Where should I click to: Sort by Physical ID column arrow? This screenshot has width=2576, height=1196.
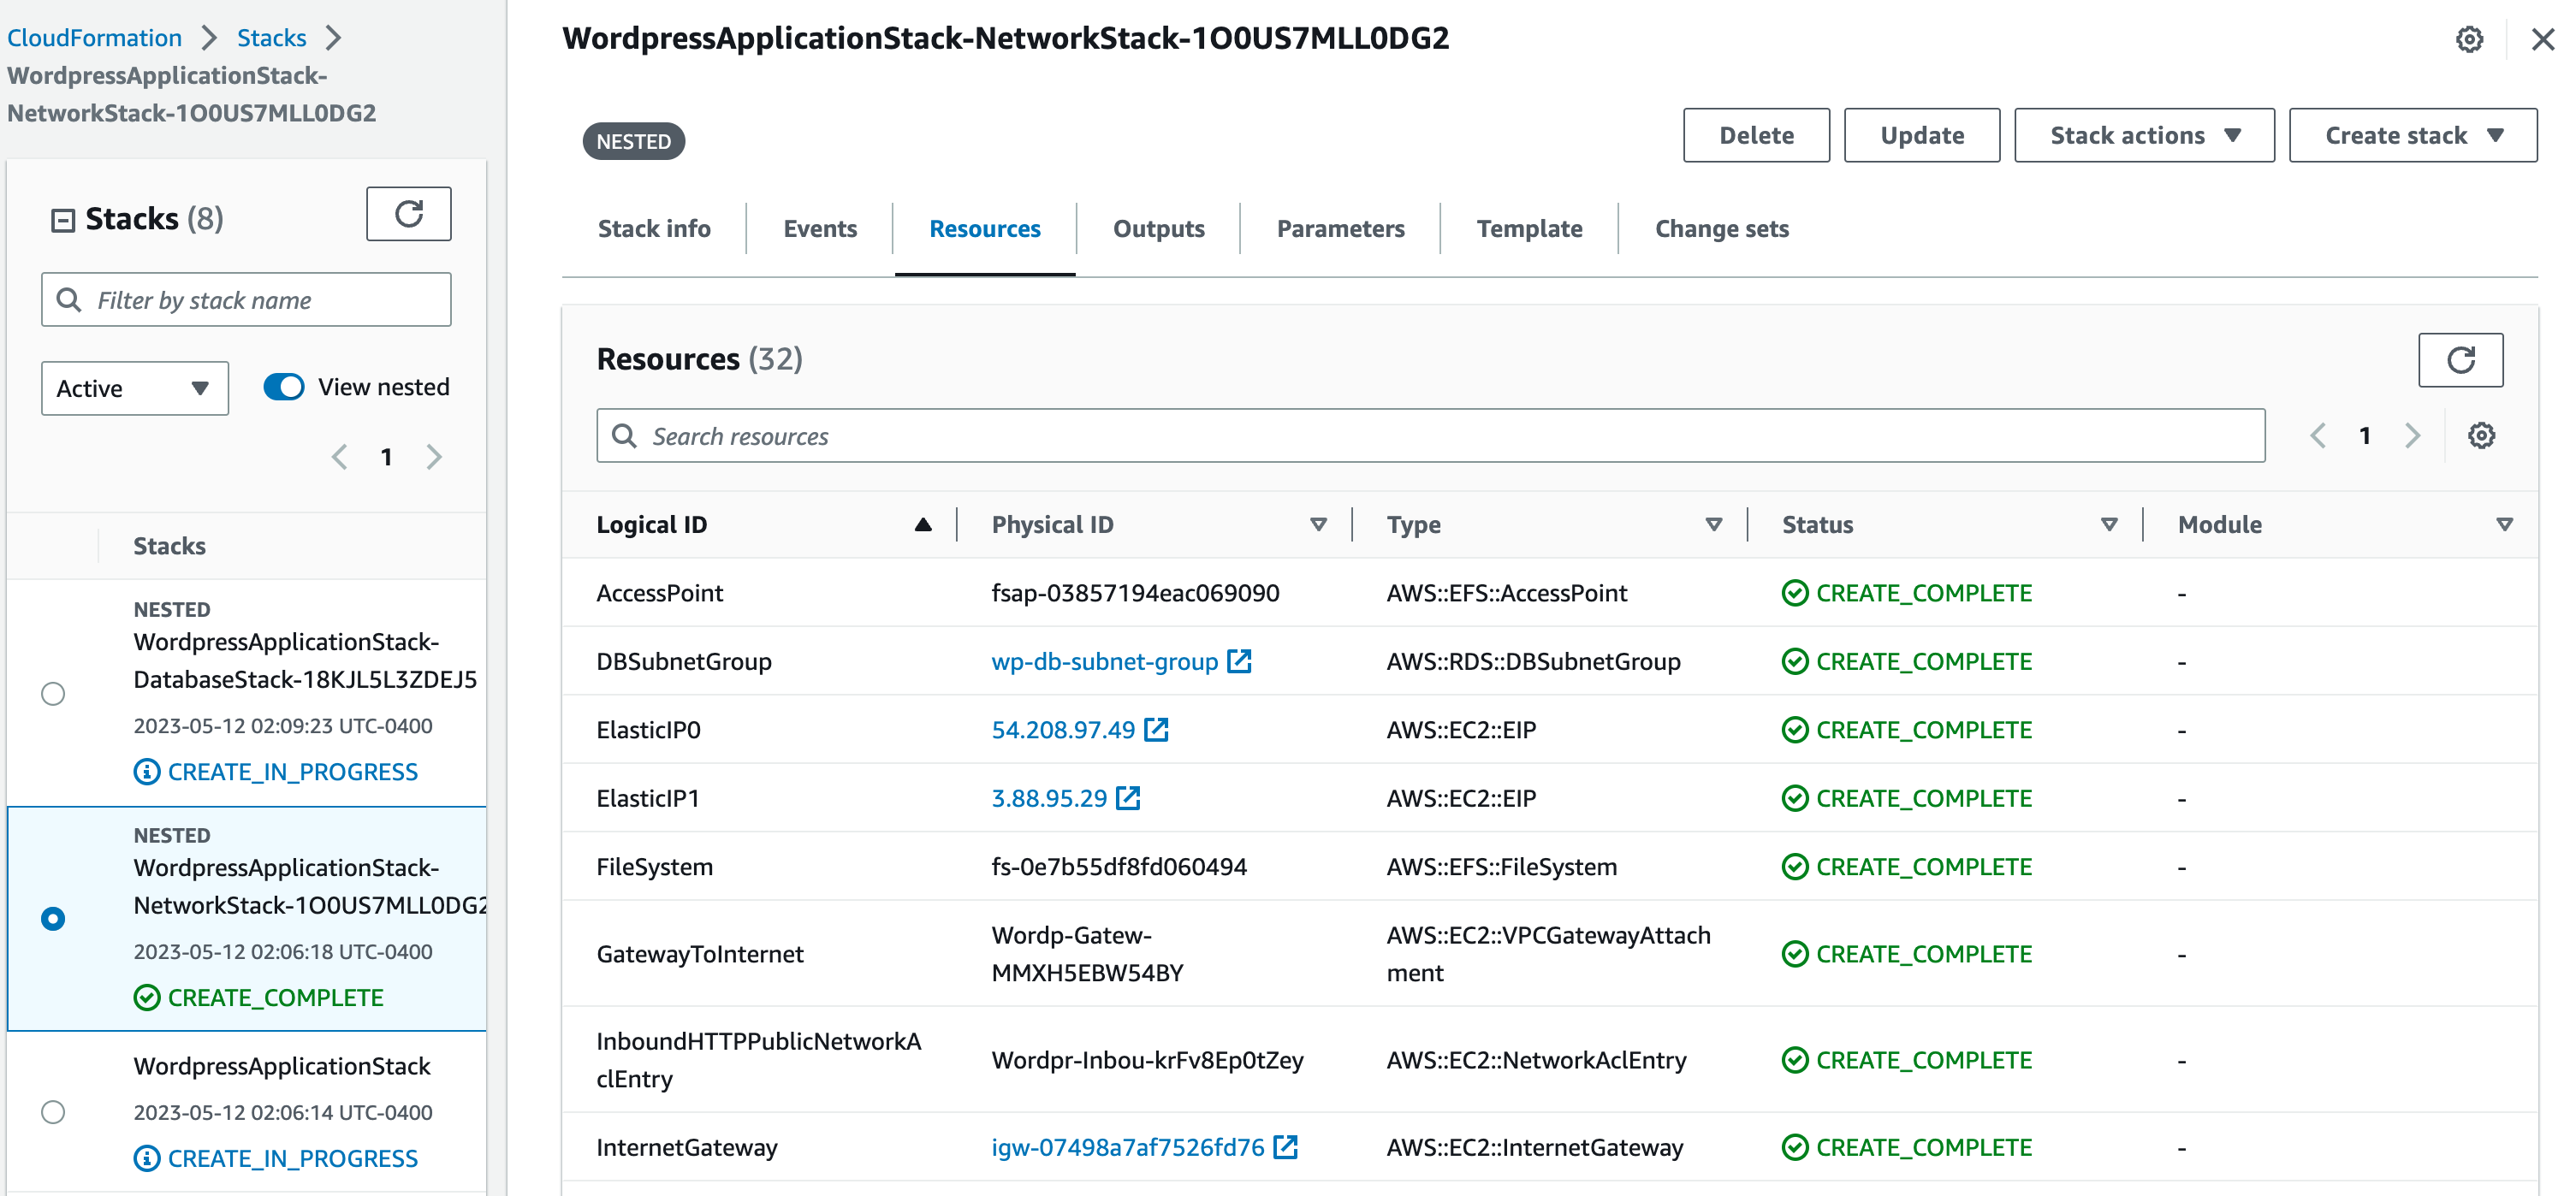pos(1318,525)
